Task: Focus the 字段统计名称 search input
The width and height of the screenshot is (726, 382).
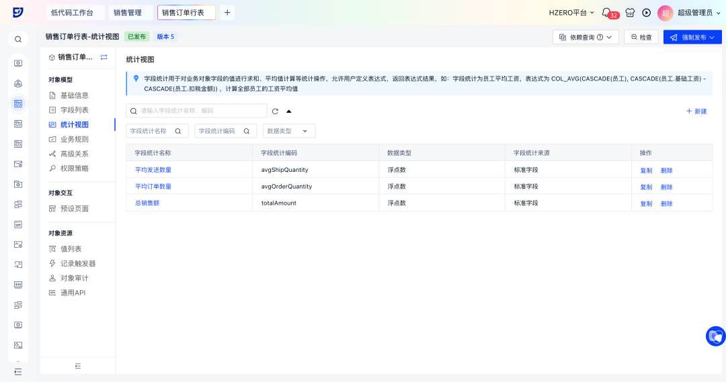Action: (x=151, y=132)
